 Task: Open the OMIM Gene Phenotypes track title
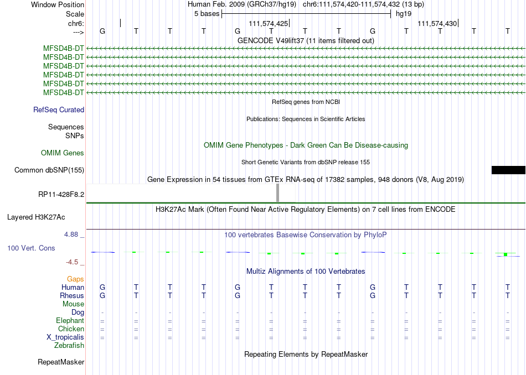306,145
